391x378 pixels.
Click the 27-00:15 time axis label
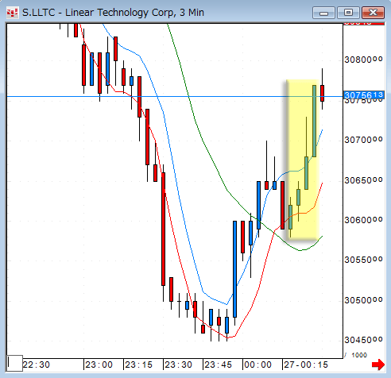[306, 365]
